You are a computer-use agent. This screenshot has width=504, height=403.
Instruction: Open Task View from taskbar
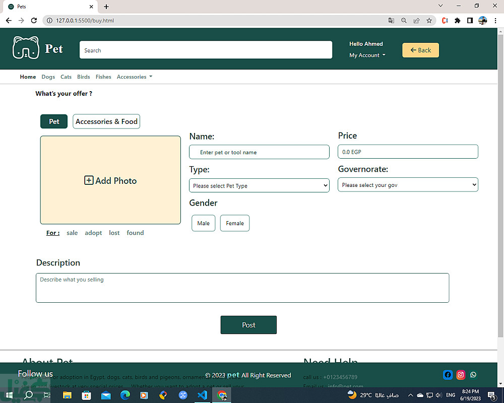click(47, 395)
